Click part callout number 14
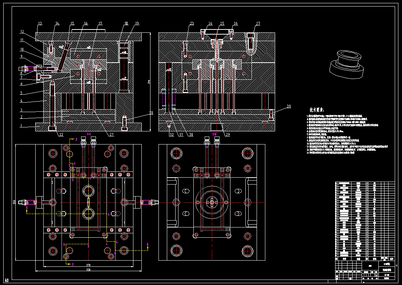402x285 pixels. coord(57,23)
